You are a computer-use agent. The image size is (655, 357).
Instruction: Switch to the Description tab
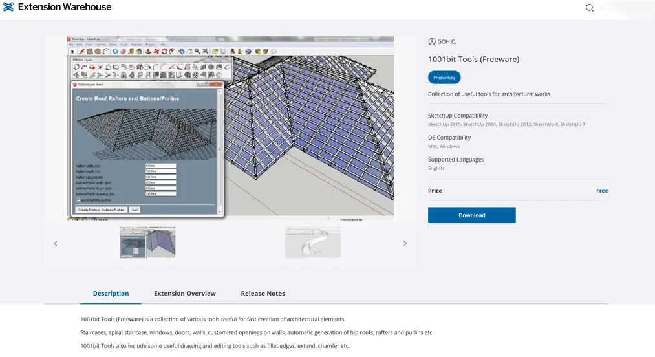[x=111, y=294]
